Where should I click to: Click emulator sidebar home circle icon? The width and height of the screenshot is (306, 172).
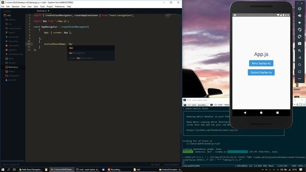pos(299,65)
